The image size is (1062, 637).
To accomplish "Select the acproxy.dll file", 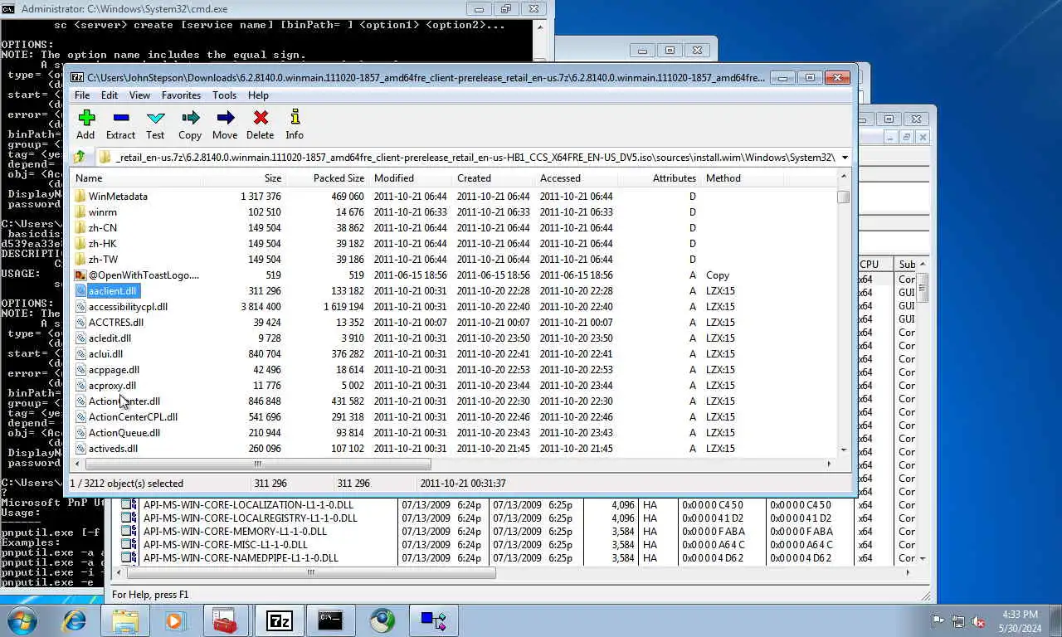I will pos(112,386).
